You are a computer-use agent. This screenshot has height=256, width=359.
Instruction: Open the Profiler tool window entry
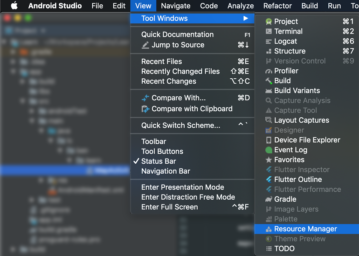pyautogui.click(x=307, y=71)
